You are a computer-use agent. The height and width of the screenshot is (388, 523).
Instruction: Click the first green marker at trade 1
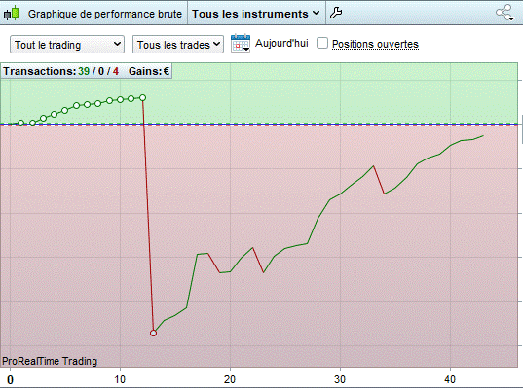(21, 123)
